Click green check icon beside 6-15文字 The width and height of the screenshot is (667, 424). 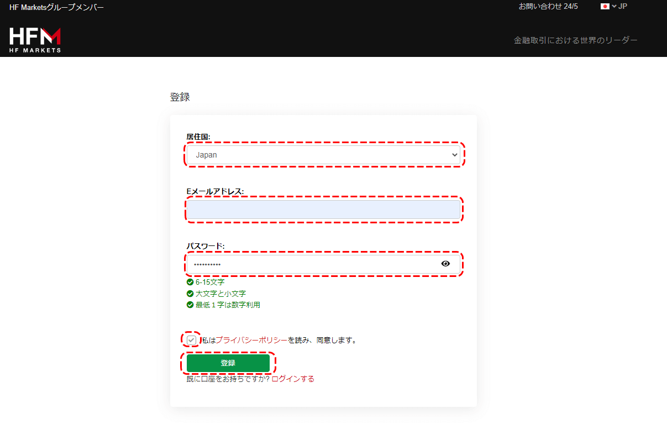tap(190, 282)
